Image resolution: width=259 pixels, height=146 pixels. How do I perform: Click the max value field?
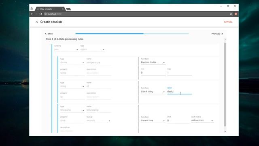[x=179, y=73]
